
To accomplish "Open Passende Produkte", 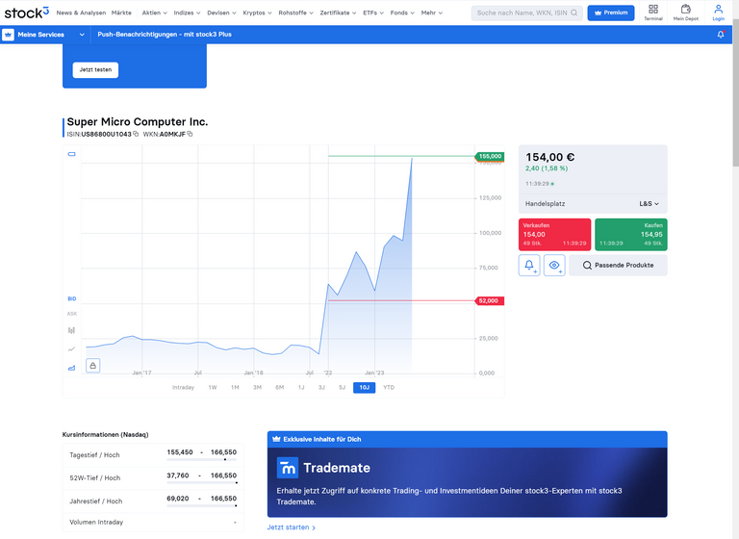I will (x=618, y=266).
